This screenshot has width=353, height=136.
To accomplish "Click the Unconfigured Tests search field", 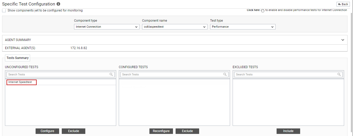I will click(x=60, y=74).
